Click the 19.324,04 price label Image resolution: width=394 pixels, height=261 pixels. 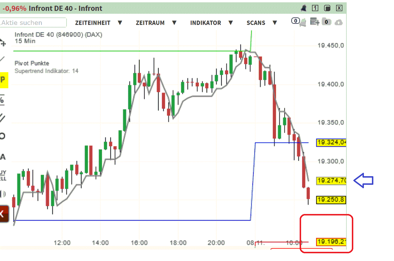(331, 142)
